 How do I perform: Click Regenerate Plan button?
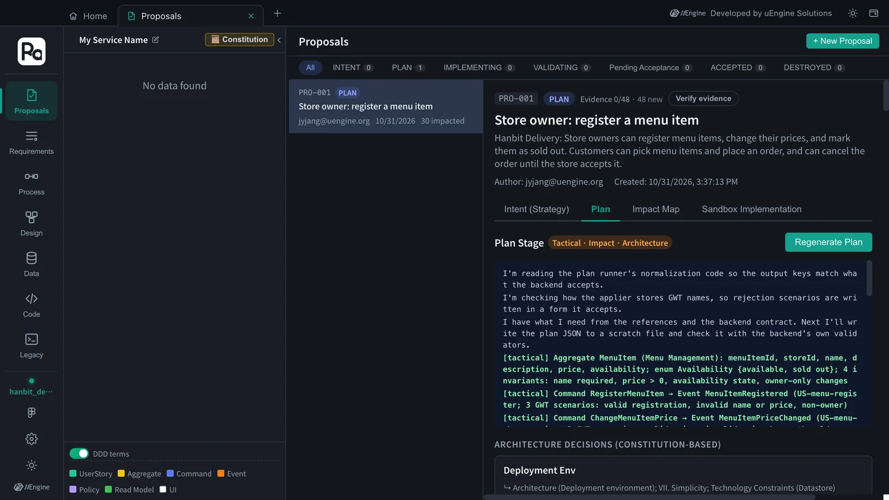(x=828, y=242)
